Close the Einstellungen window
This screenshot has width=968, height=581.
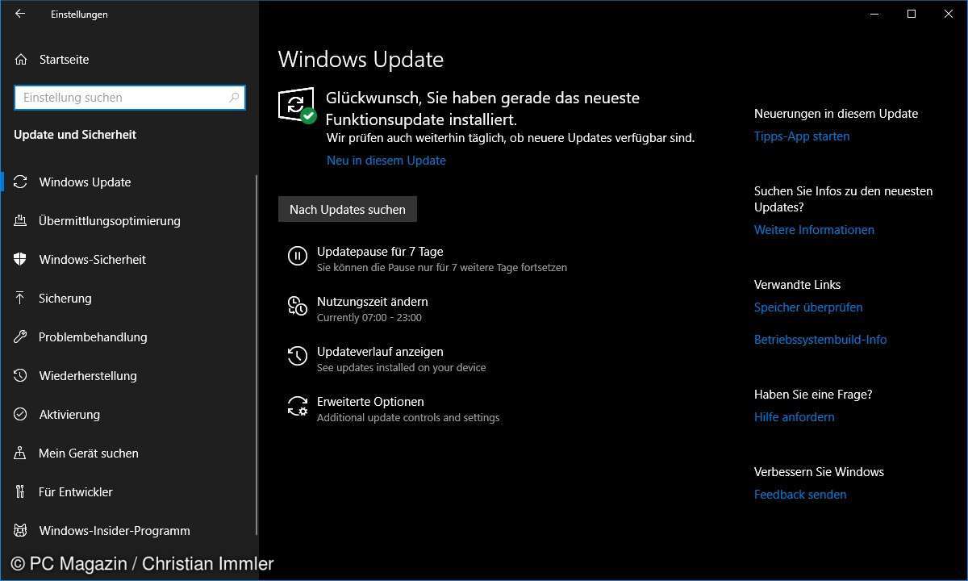949,14
